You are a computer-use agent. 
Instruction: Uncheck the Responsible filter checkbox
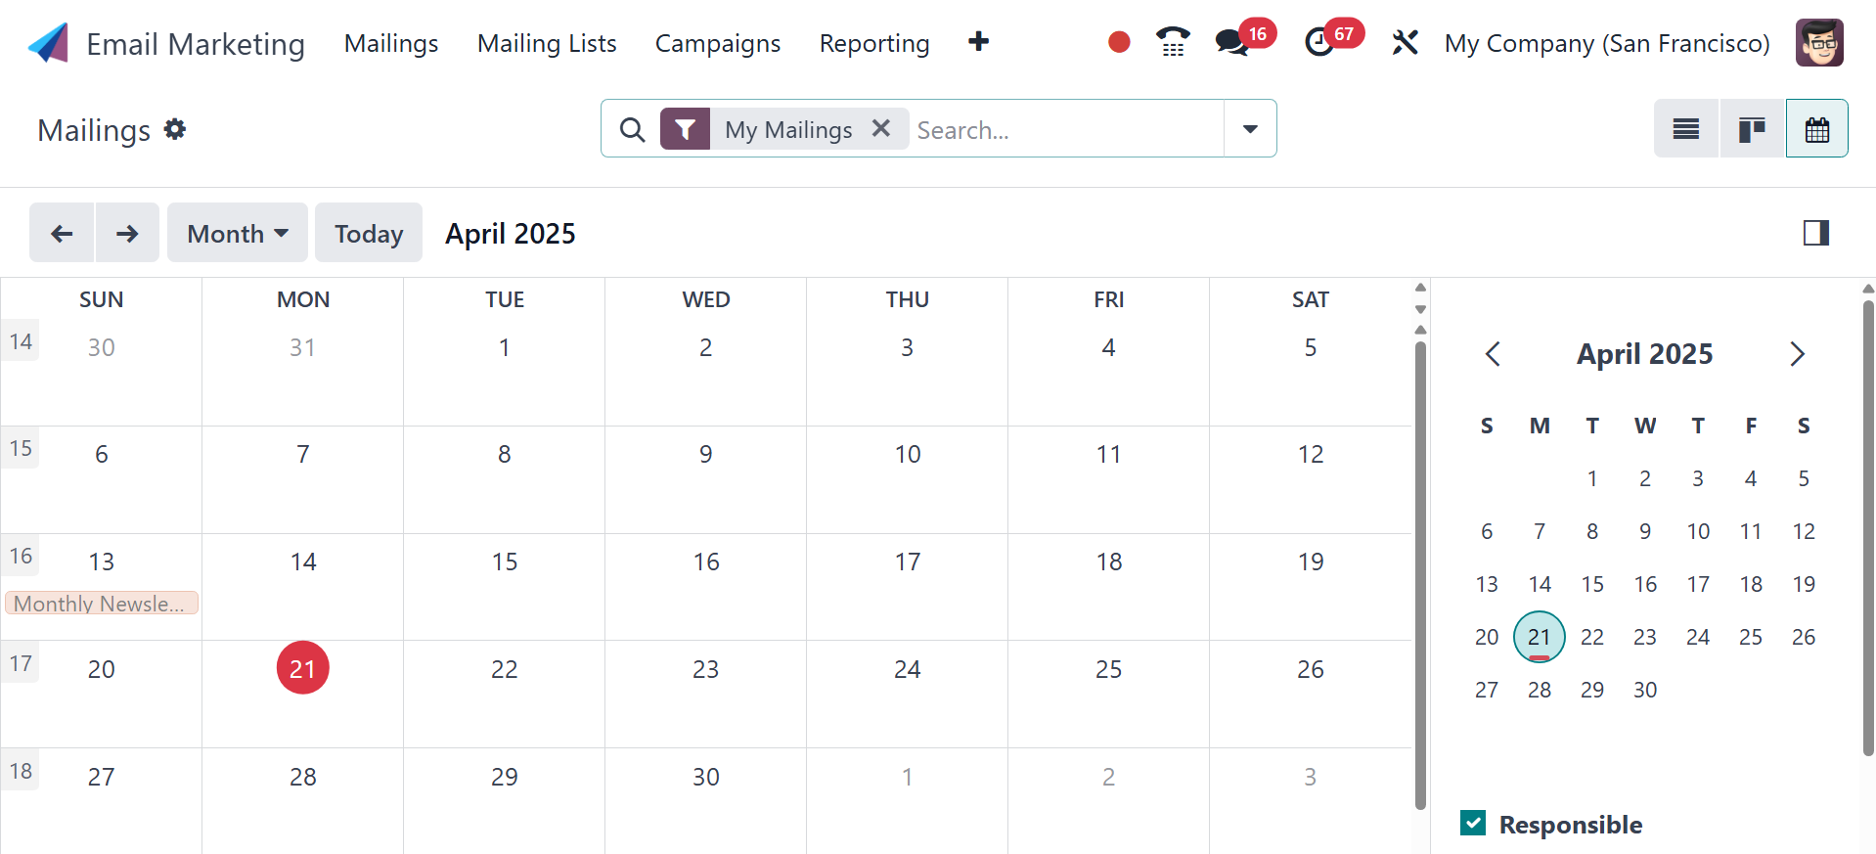[x=1473, y=823]
